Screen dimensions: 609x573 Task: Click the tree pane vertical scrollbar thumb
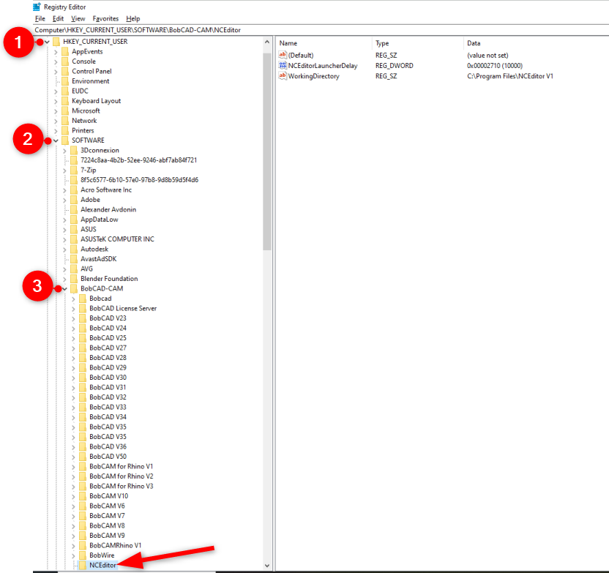(267, 151)
